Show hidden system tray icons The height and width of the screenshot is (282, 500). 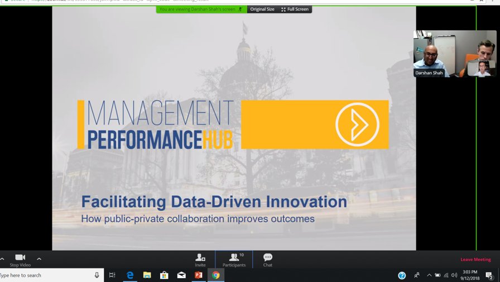(429, 275)
